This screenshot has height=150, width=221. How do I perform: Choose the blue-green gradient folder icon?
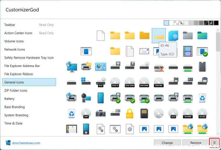pyautogui.click(x=202, y=36)
